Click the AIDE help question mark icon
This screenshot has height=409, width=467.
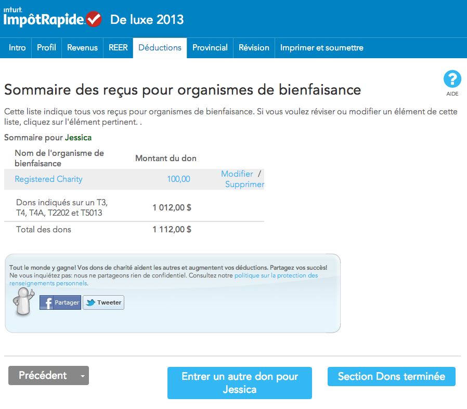click(x=452, y=80)
